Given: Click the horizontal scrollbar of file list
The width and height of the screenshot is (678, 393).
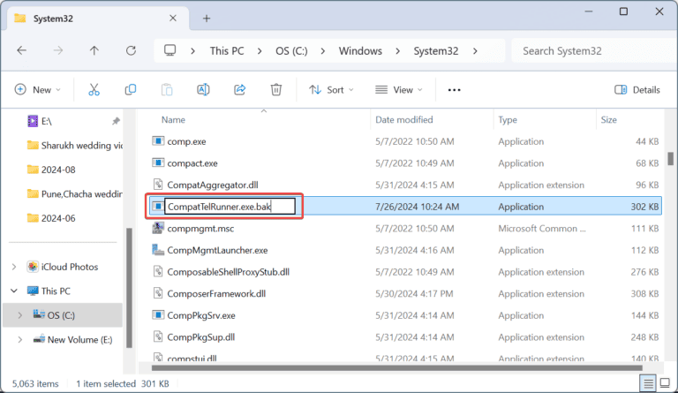Looking at the screenshot, I should [x=396, y=368].
